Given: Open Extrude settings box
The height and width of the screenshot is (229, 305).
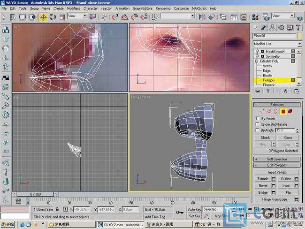Looking at the screenshot, I should tap(274, 179).
